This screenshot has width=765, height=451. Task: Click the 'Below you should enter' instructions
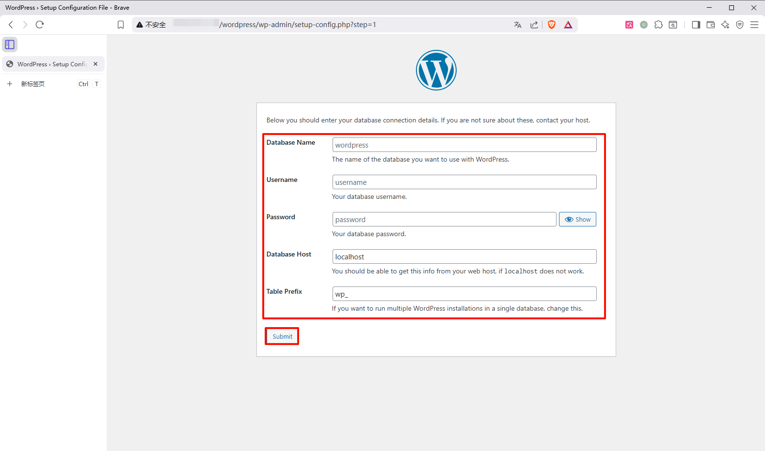pyautogui.click(x=428, y=120)
